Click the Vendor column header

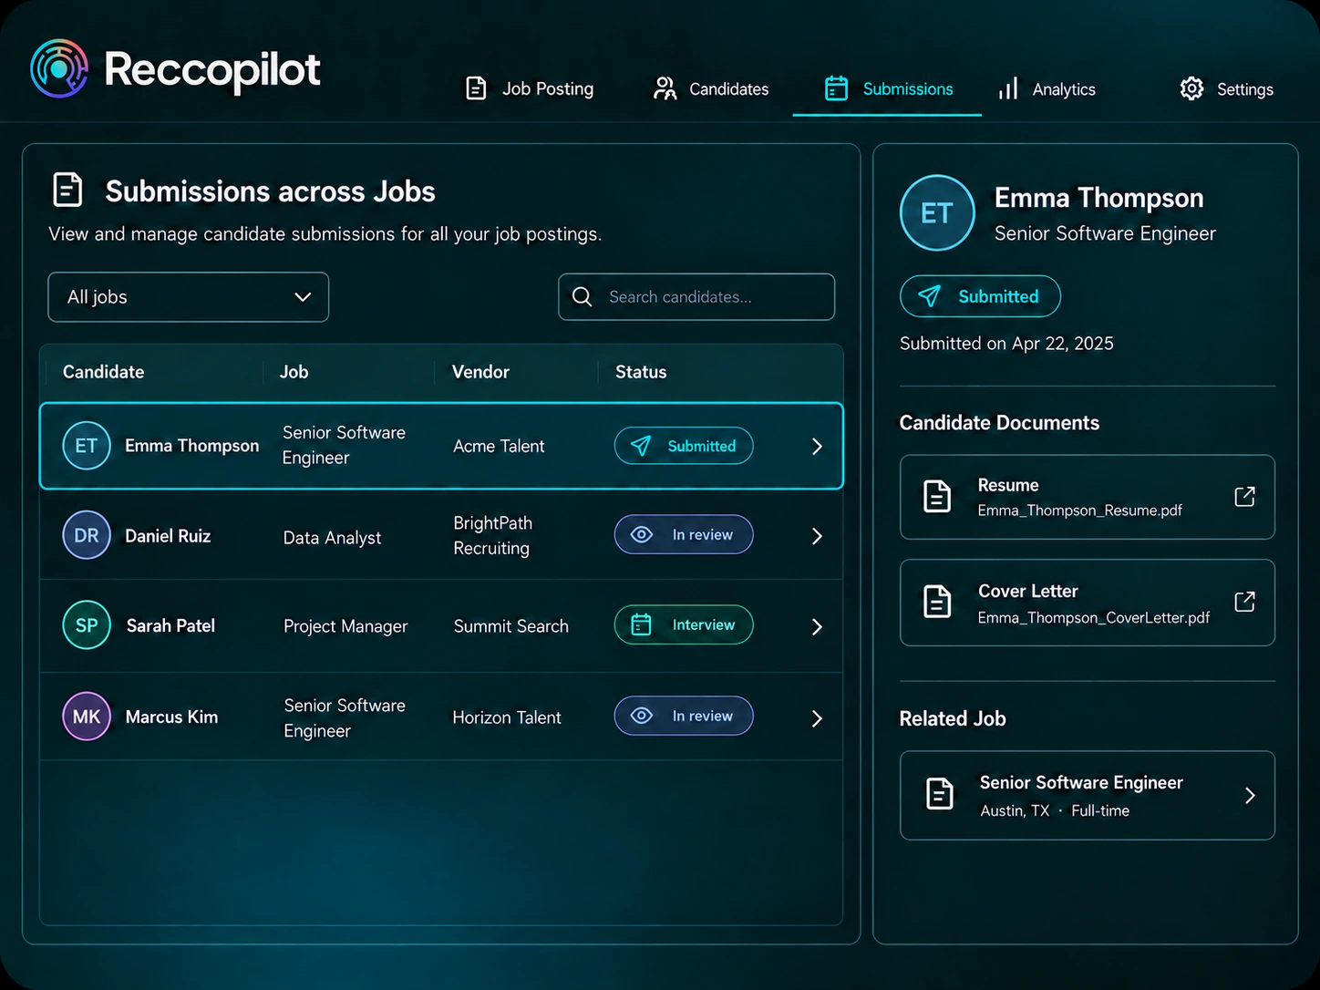click(x=480, y=372)
